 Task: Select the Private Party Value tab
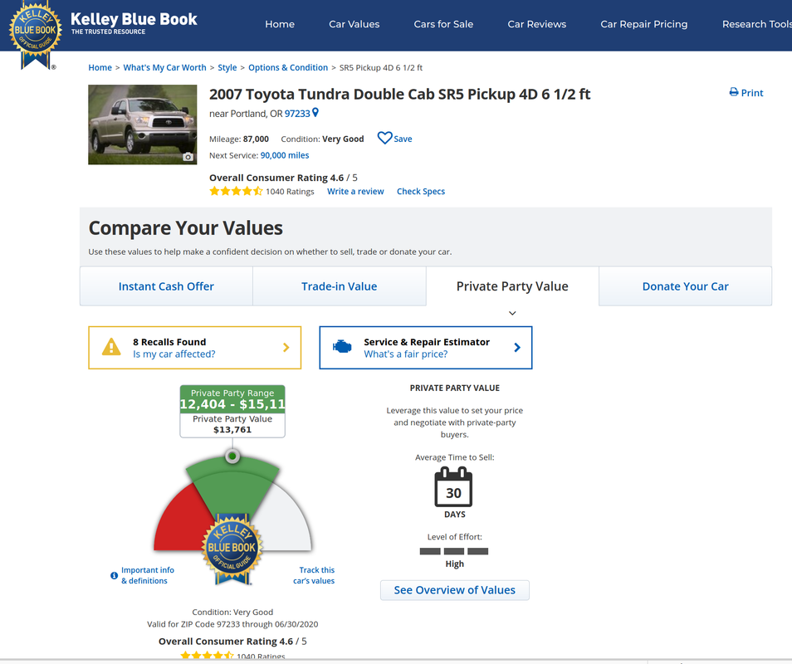coord(512,286)
